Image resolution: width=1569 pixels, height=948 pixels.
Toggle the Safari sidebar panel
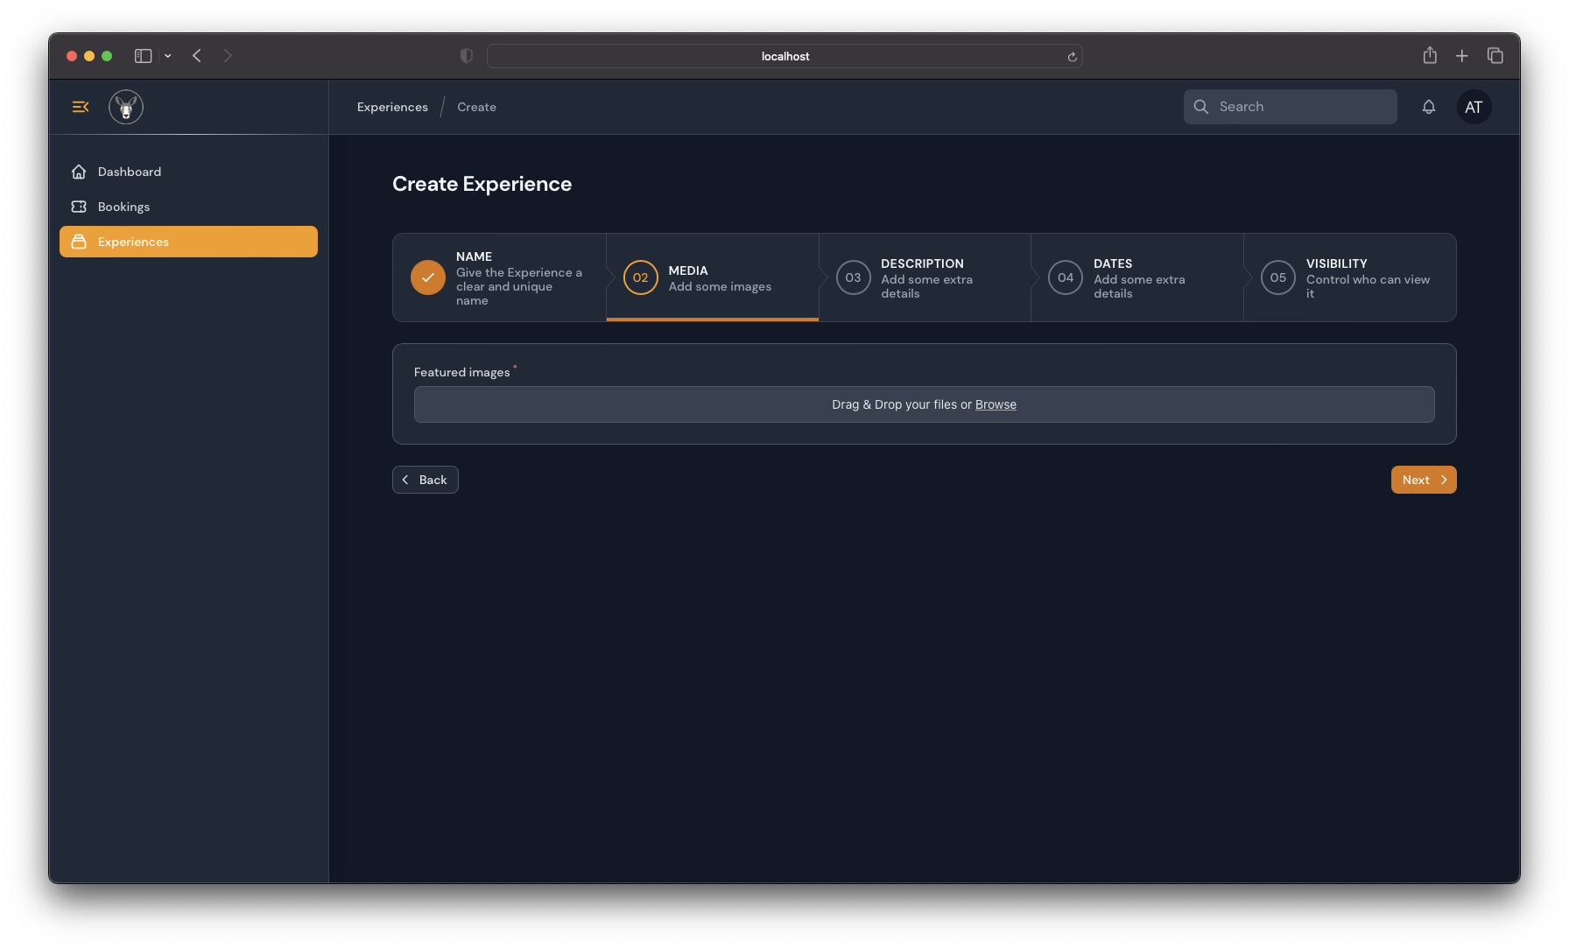[144, 56]
